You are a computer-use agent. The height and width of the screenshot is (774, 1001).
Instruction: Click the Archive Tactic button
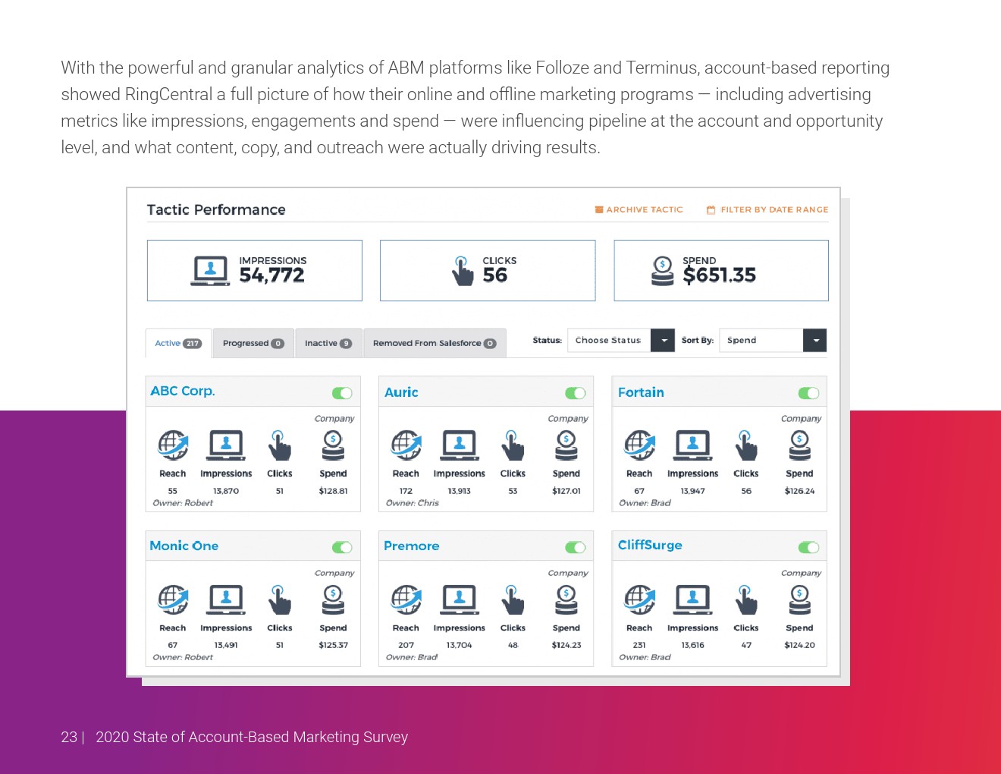639,210
